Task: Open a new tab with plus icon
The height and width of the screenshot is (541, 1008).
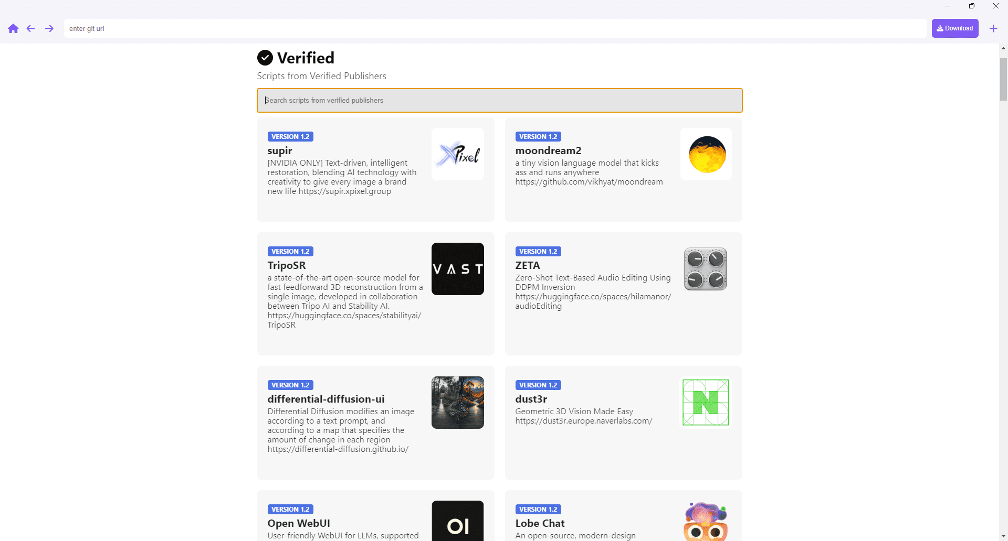Action: click(993, 28)
